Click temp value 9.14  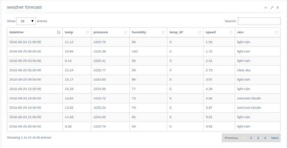click(x=68, y=61)
